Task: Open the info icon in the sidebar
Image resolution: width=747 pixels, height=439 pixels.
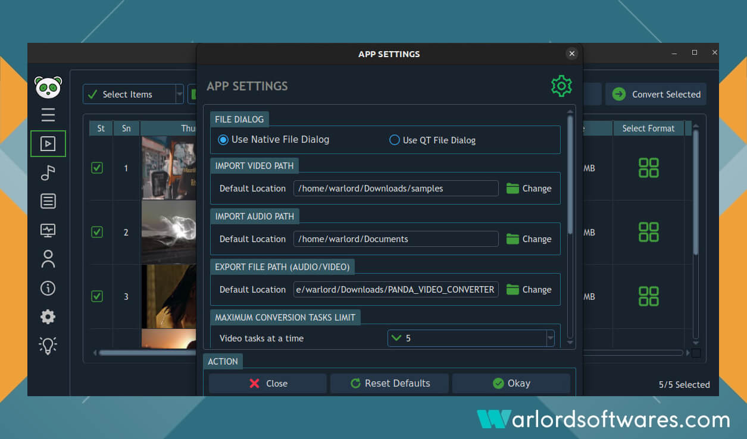Action: [48, 289]
